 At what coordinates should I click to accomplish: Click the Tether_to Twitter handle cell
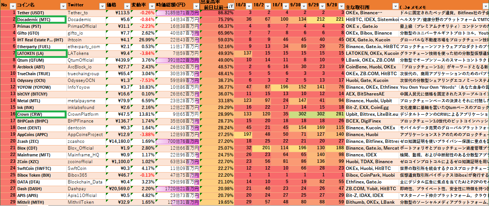pyautogui.click(x=86, y=13)
